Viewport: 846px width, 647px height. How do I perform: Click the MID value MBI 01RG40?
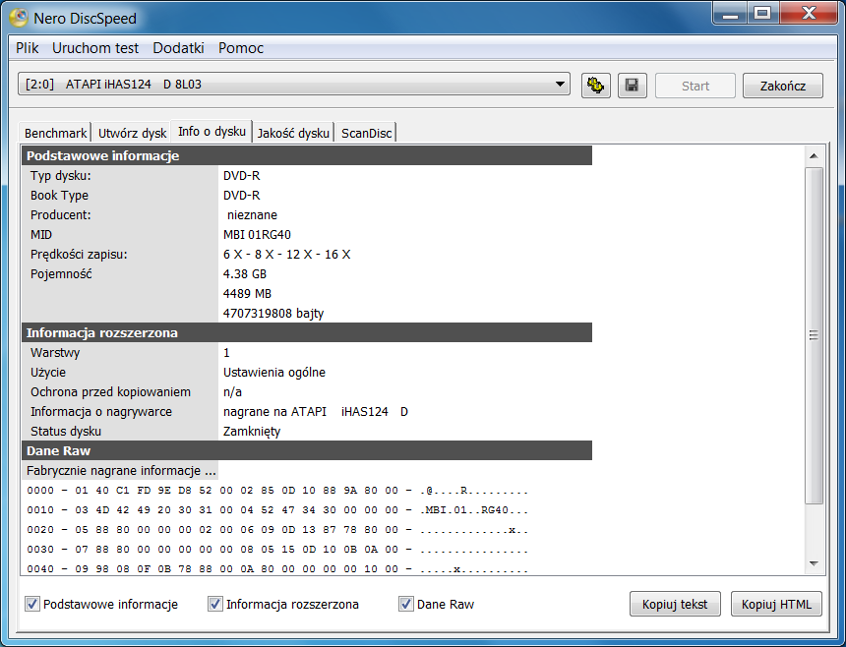[257, 235]
